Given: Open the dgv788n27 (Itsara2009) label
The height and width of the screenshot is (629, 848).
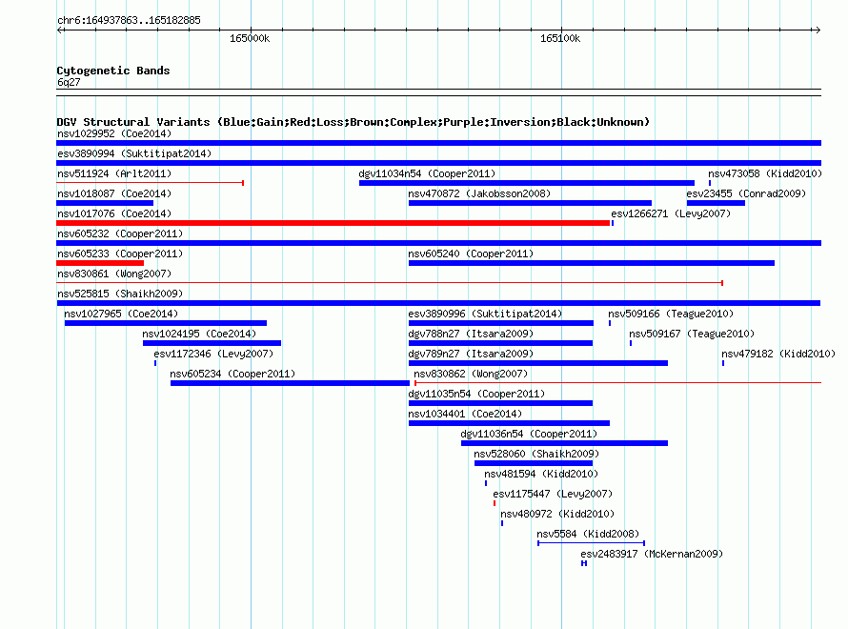Looking at the screenshot, I should pyautogui.click(x=471, y=334).
